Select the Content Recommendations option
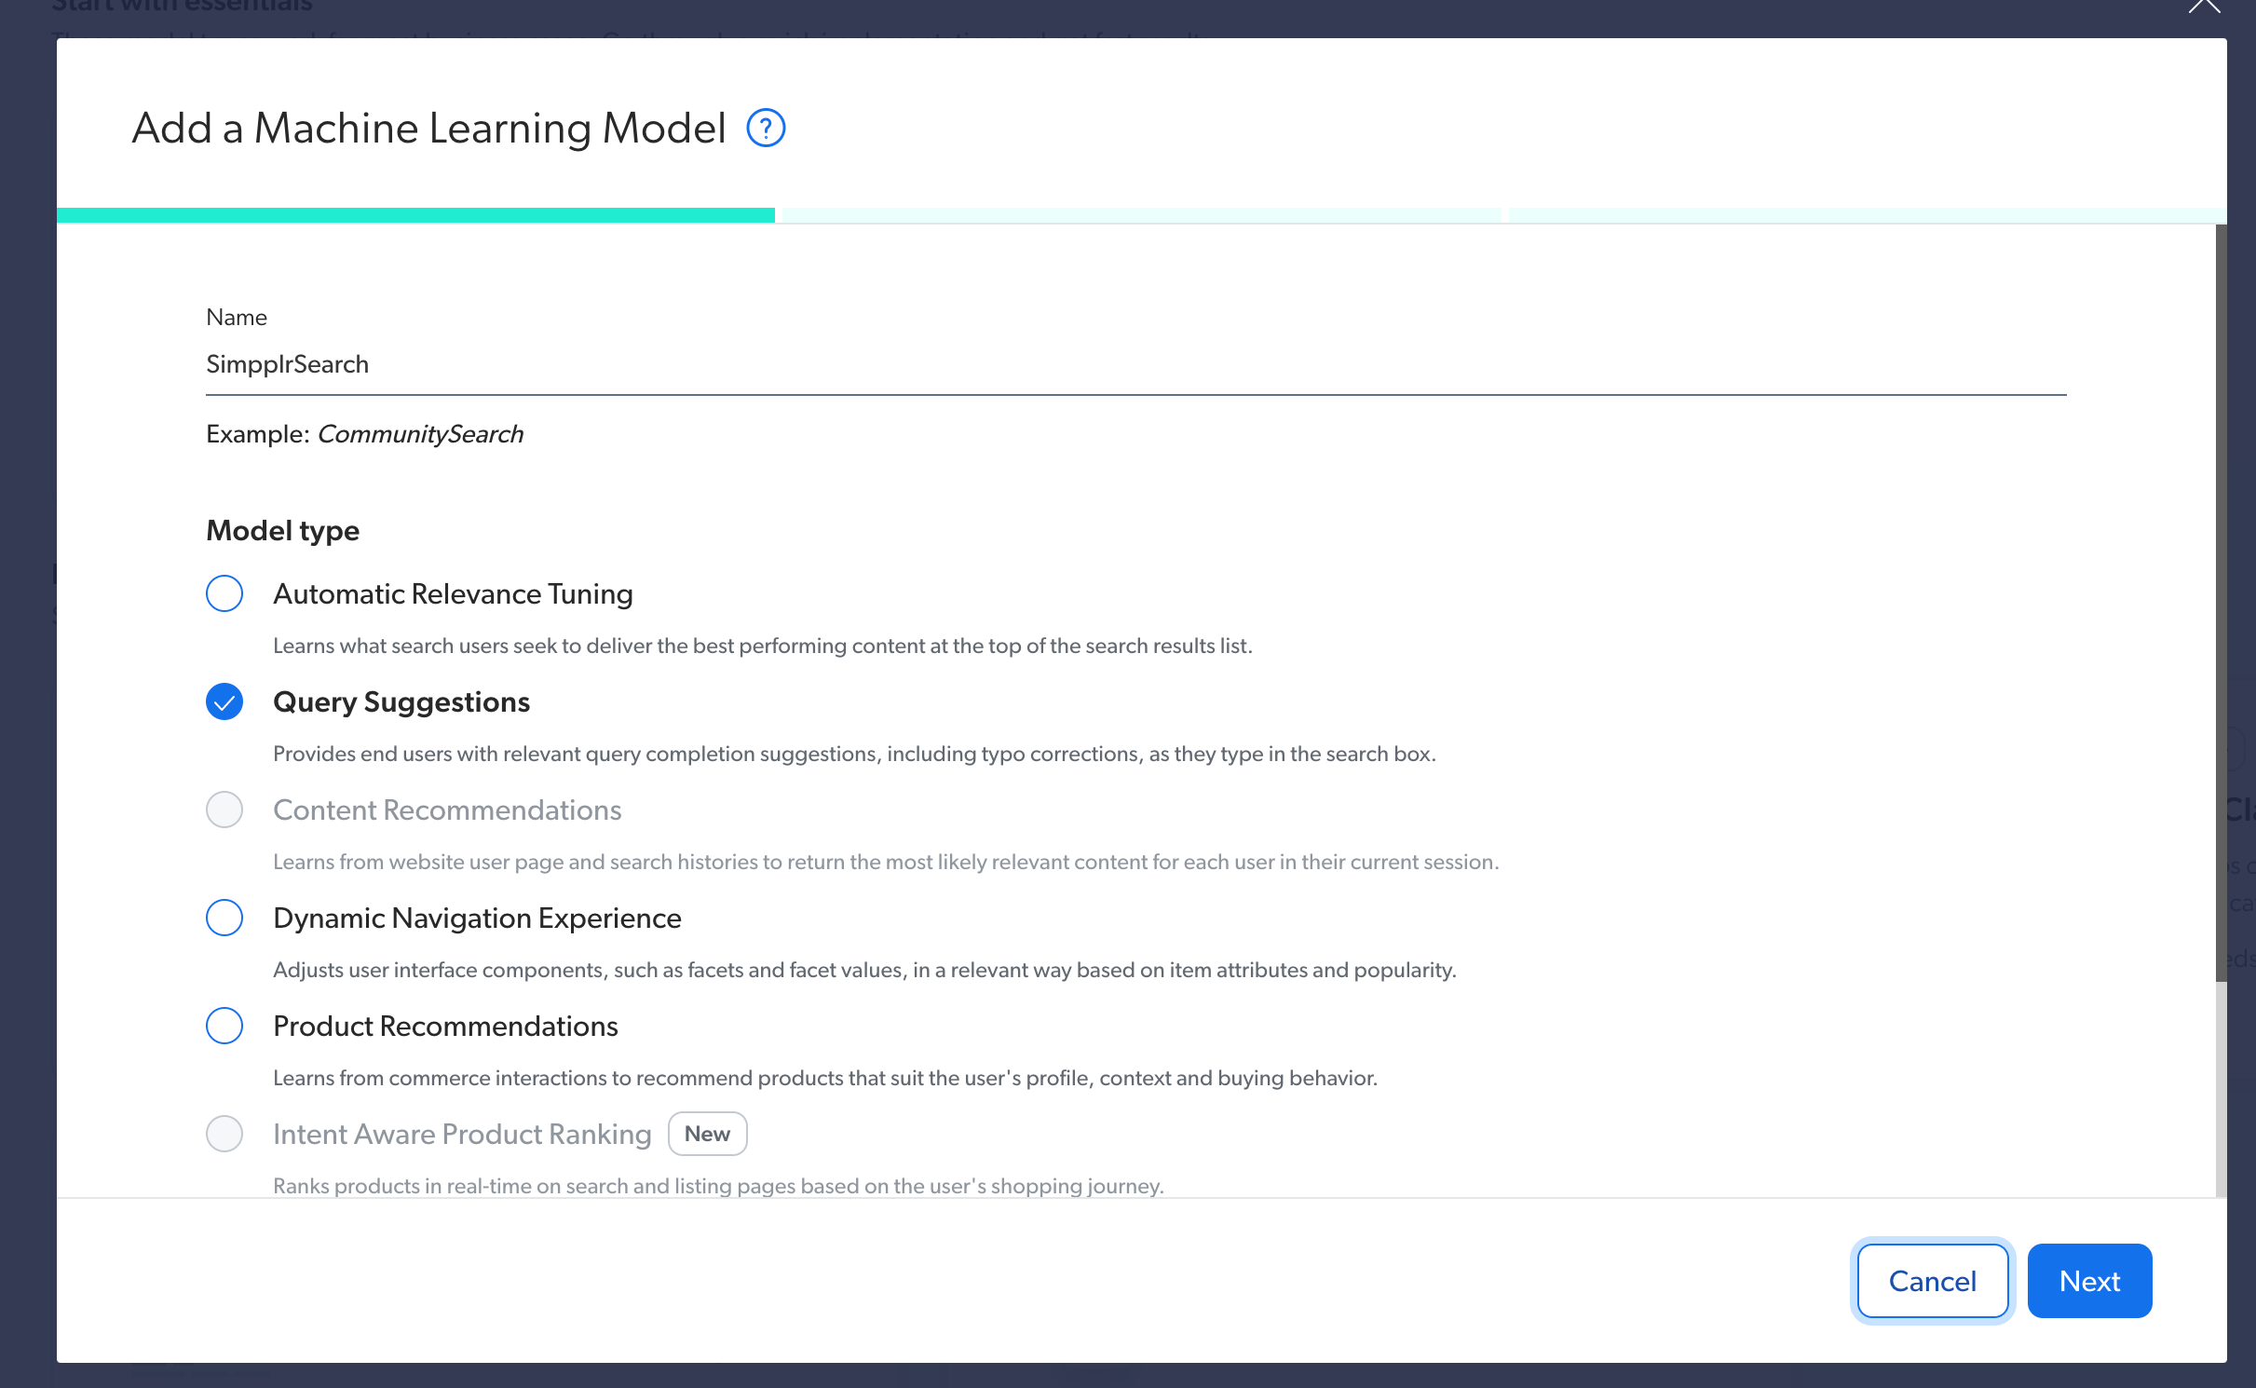Image resolution: width=2256 pixels, height=1388 pixels. [x=224, y=810]
